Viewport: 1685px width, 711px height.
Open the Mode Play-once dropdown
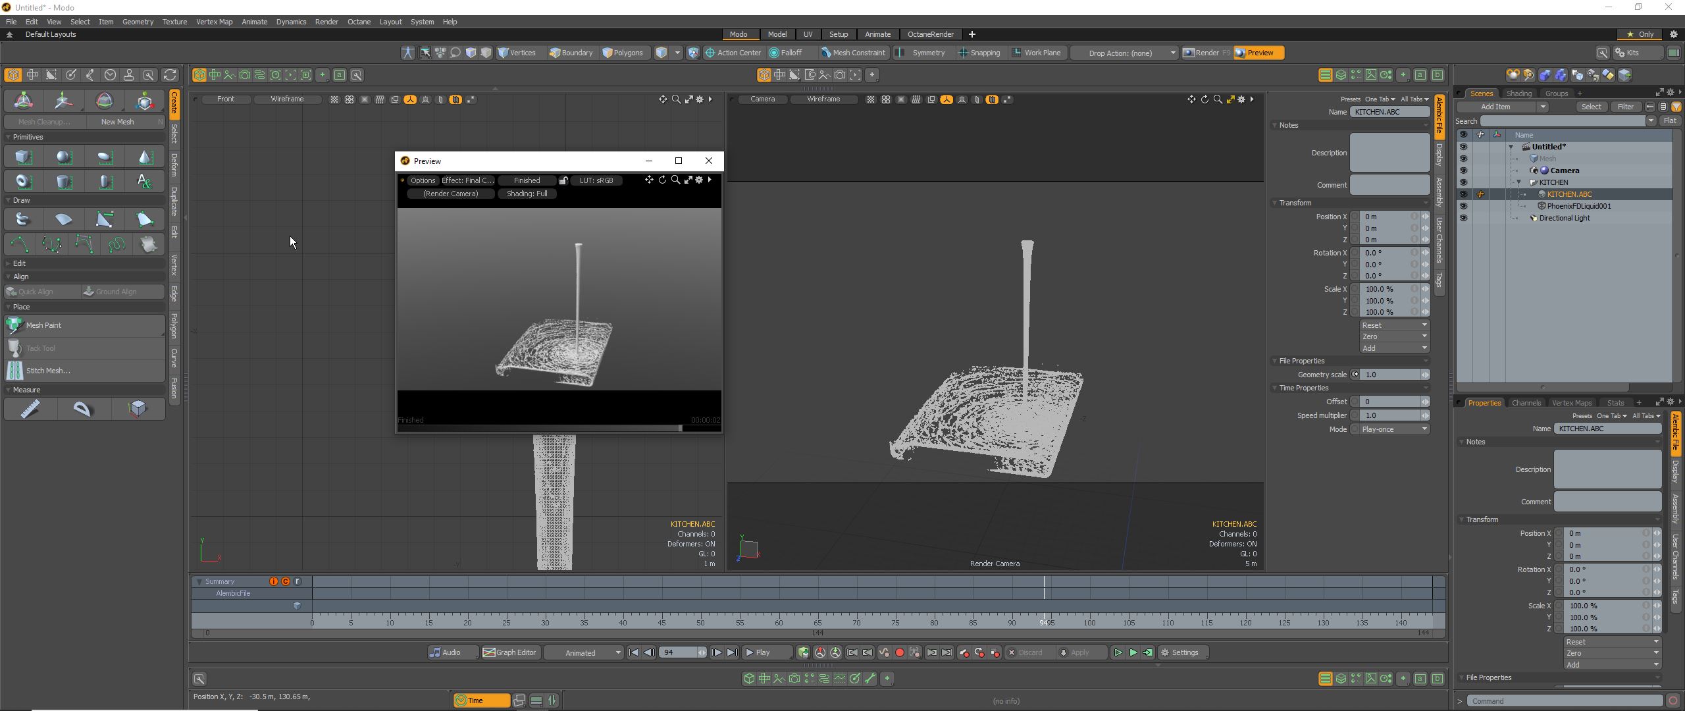pos(1393,429)
